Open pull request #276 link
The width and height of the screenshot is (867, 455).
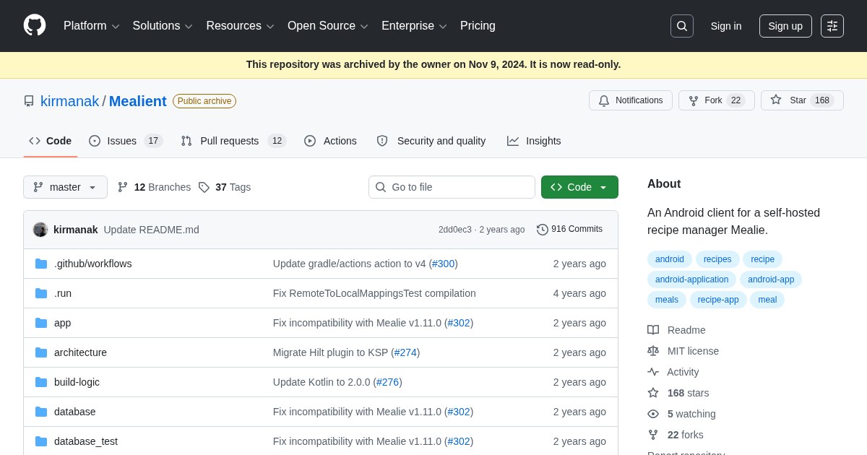pos(388,382)
